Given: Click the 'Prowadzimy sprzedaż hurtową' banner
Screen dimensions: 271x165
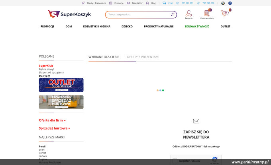Looking at the screenshot, I should tap(61, 102).
